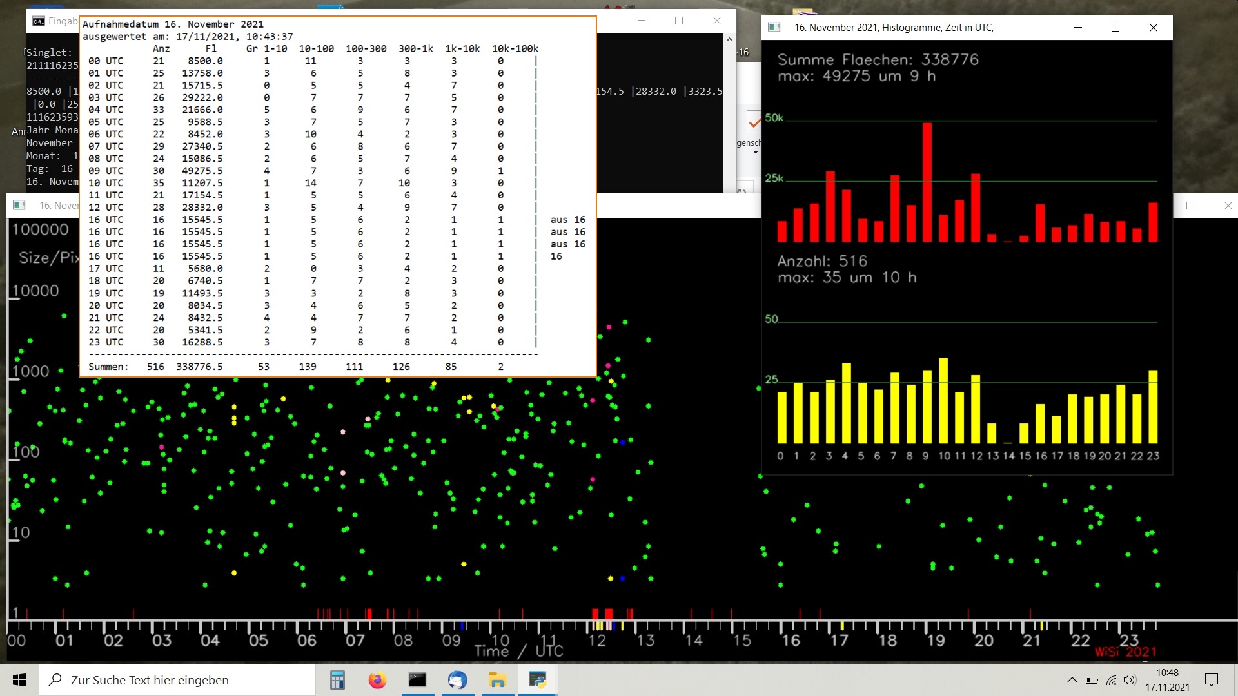Click the '17 UTC' row label
1238x696 pixels.
106,269
